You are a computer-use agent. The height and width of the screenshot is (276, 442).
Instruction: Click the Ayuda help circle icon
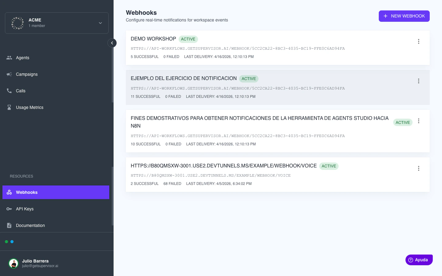(x=411, y=260)
